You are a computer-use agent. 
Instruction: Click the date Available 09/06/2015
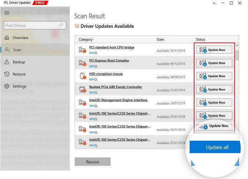pyautogui.click(x=171, y=77)
